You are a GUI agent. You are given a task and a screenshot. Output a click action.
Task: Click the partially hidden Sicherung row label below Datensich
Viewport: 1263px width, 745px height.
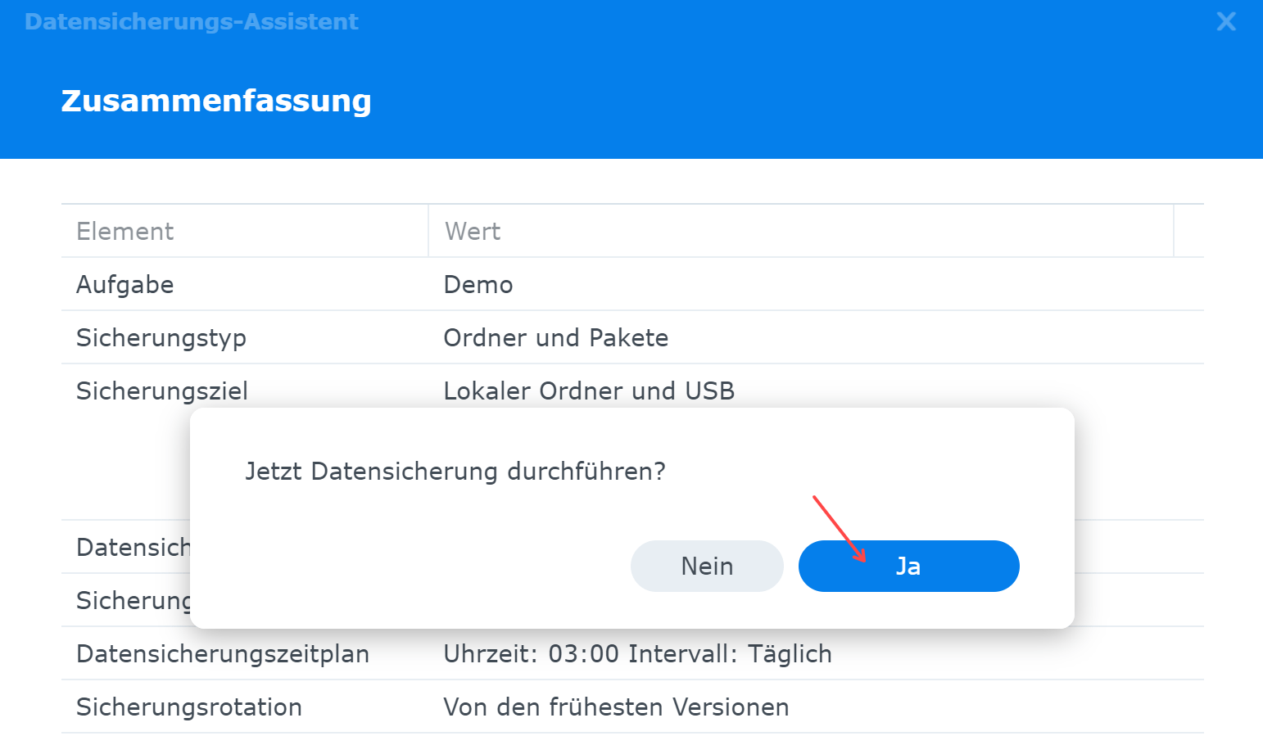pyautogui.click(x=133, y=600)
